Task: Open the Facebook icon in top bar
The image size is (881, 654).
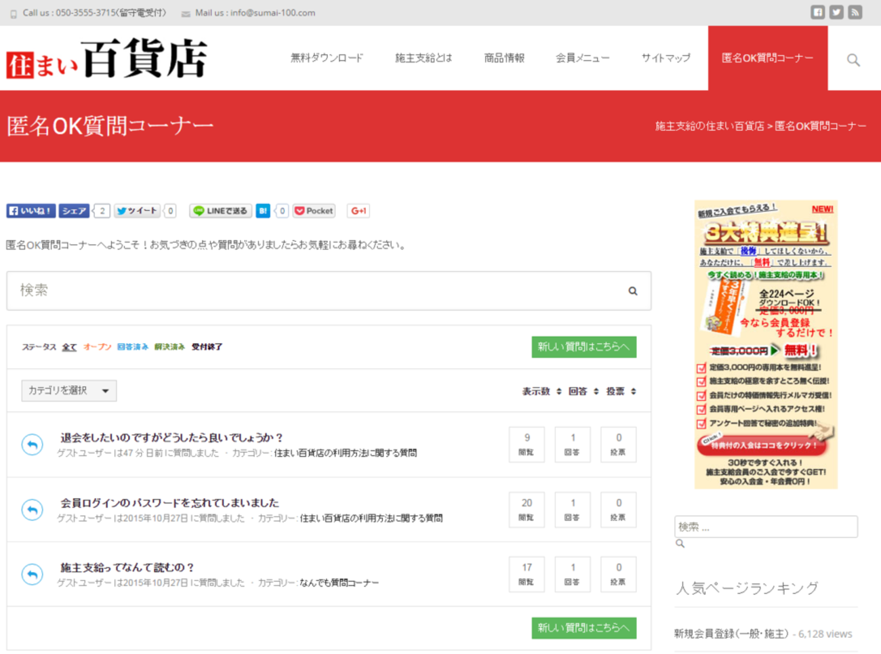Action: pos(818,12)
